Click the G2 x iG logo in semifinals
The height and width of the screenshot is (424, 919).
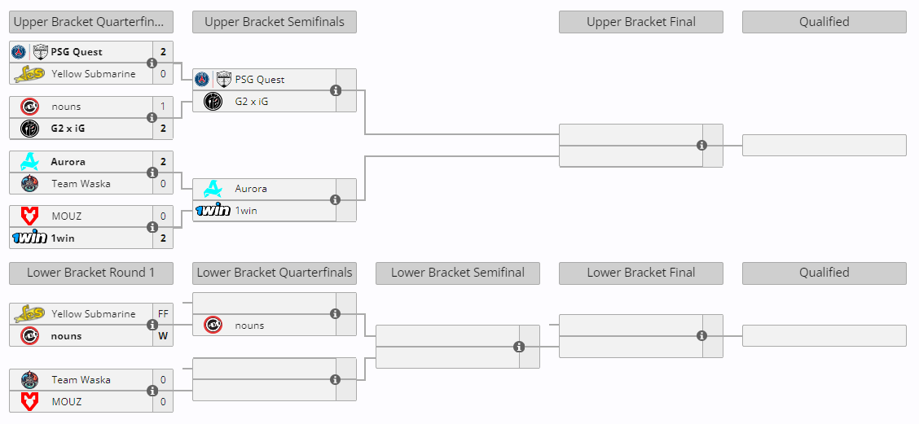click(213, 102)
